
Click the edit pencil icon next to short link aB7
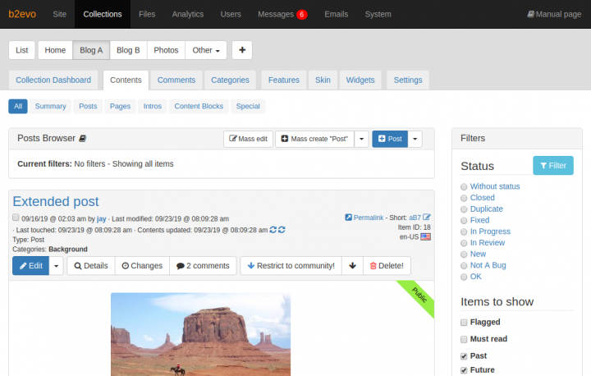[427, 218]
